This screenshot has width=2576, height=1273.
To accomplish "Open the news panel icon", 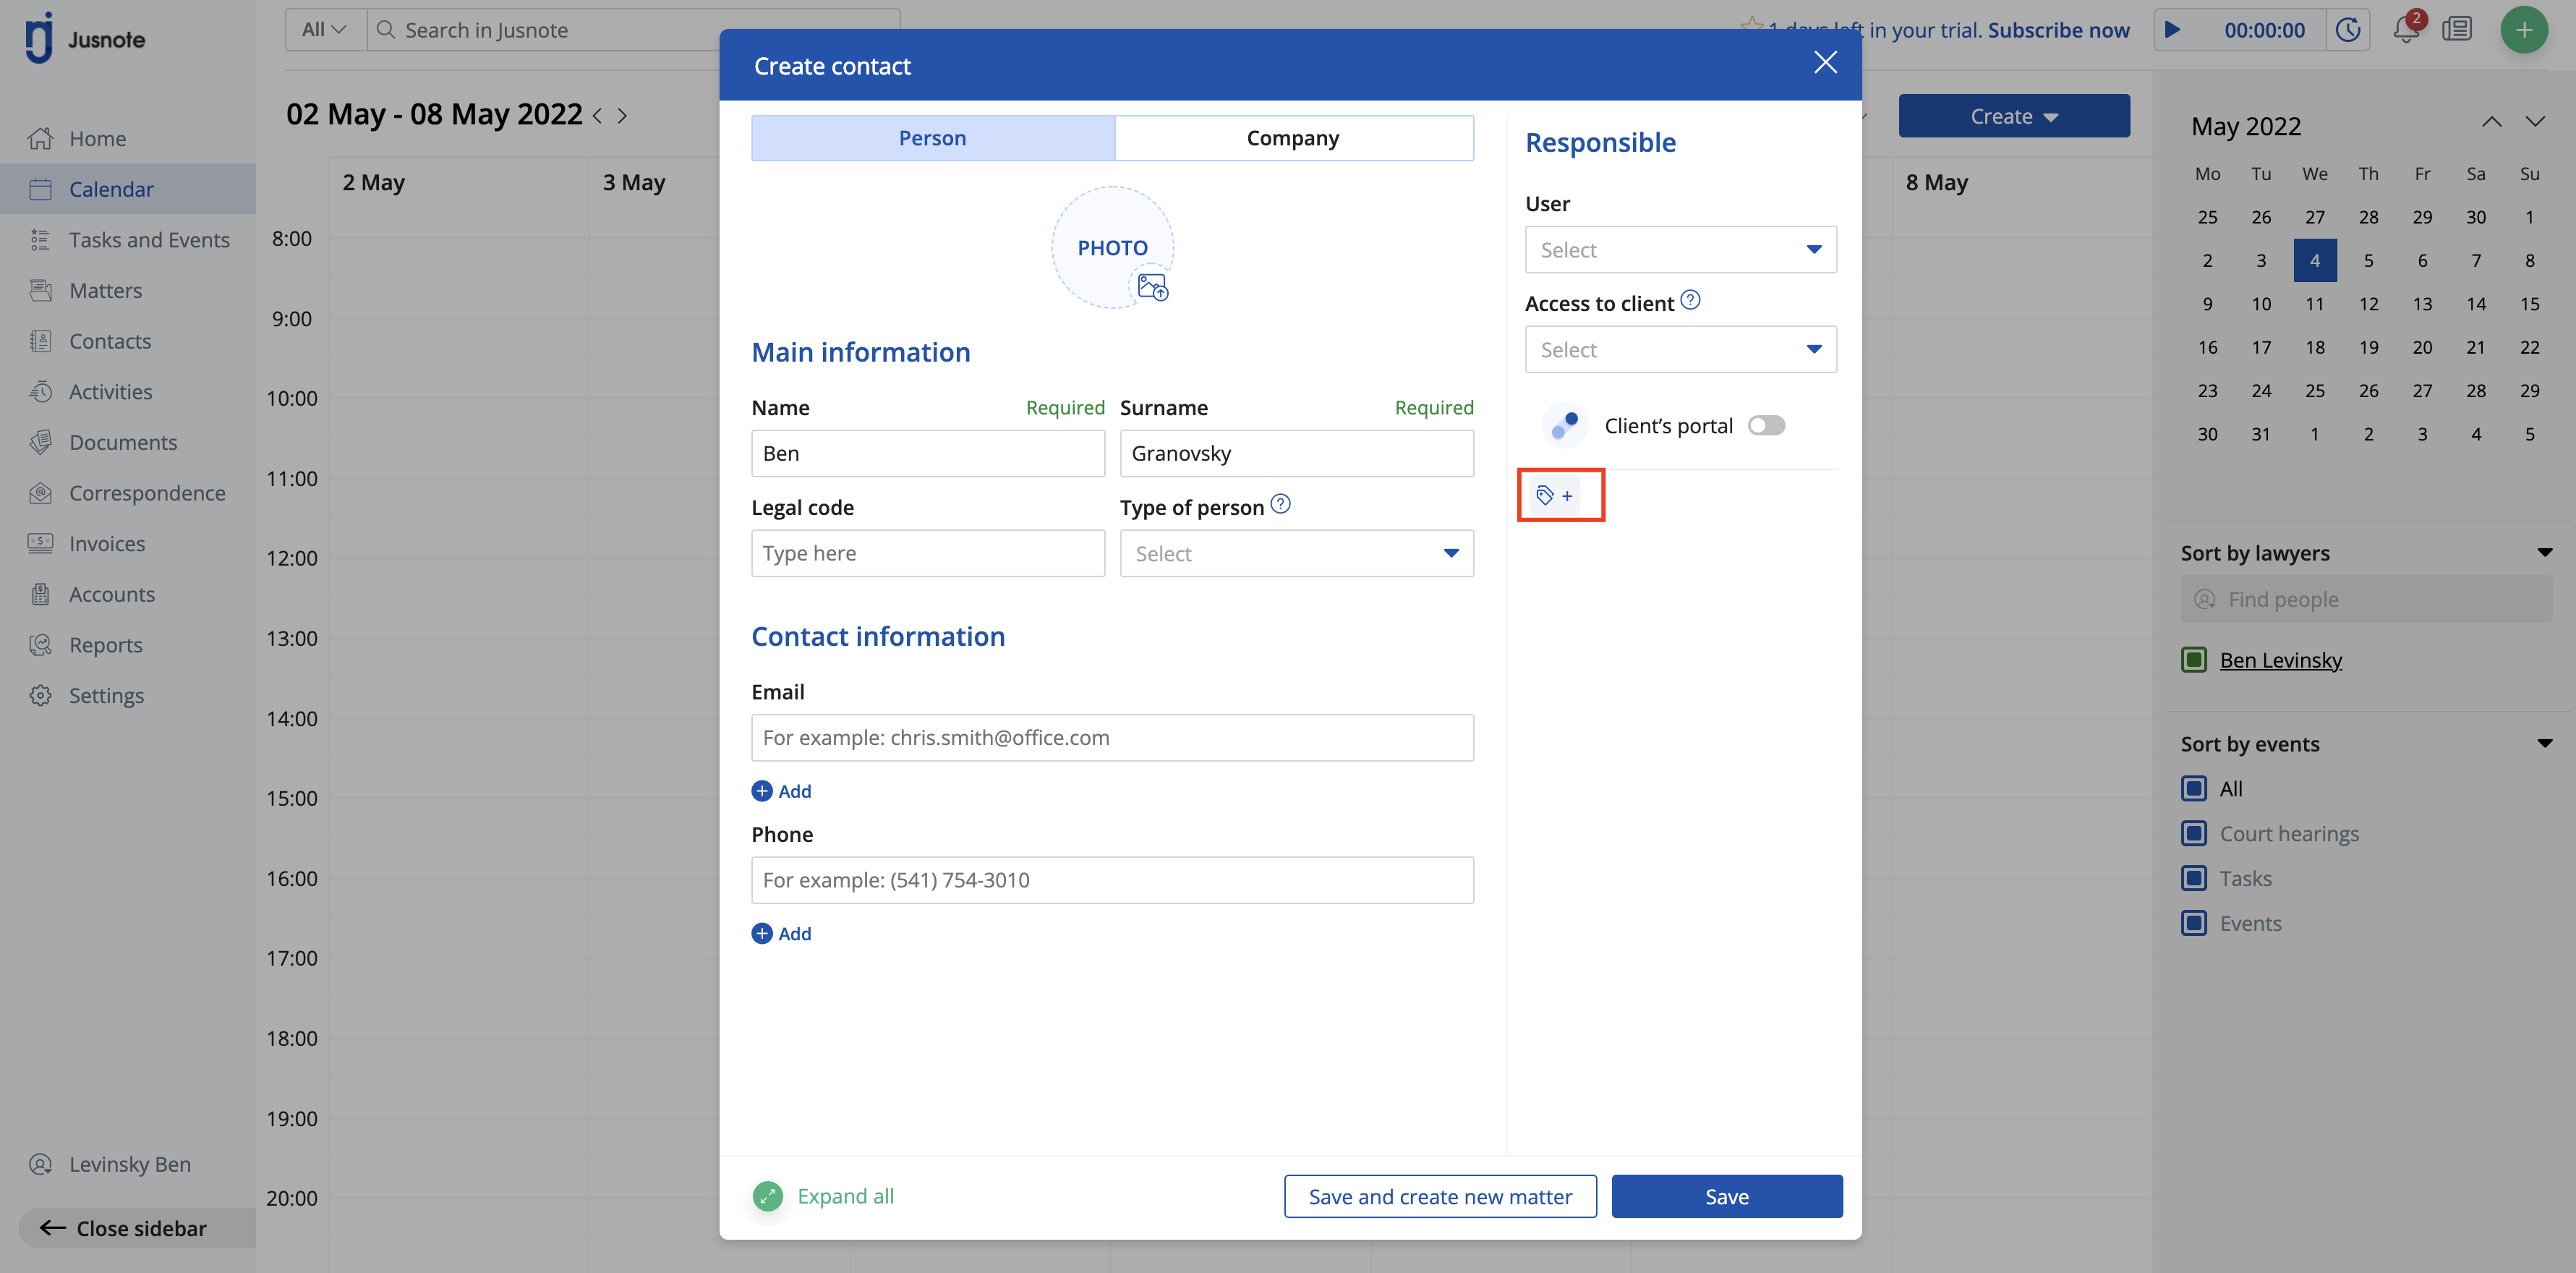I will 2457,30.
